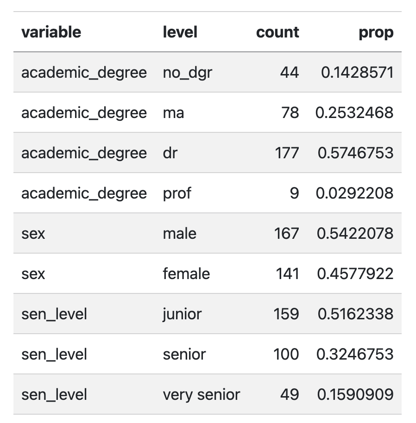Click the level column header

coord(180,32)
